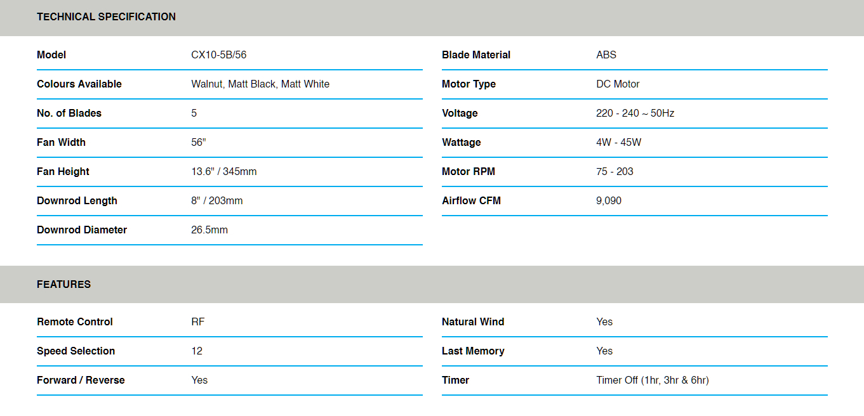The image size is (864, 416).
Task: Click the Downrod Diameter value 26.5mm
Action: pyautogui.click(x=209, y=230)
